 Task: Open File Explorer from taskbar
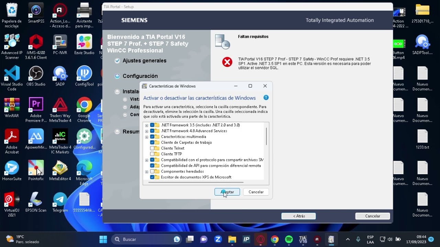(232, 239)
